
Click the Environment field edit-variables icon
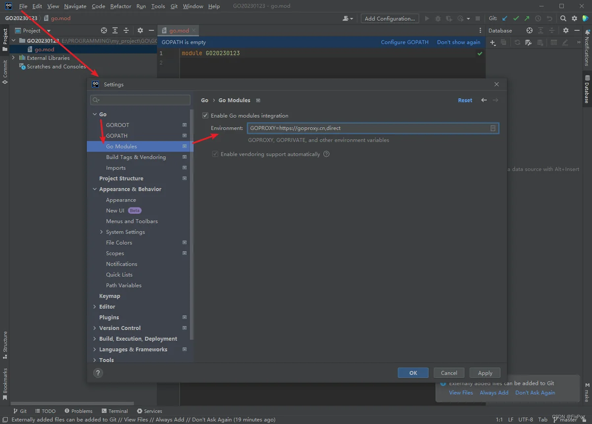tap(493, 128)
